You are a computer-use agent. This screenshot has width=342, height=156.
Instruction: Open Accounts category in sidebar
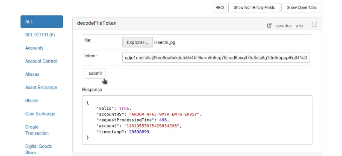tap(34, 48)
